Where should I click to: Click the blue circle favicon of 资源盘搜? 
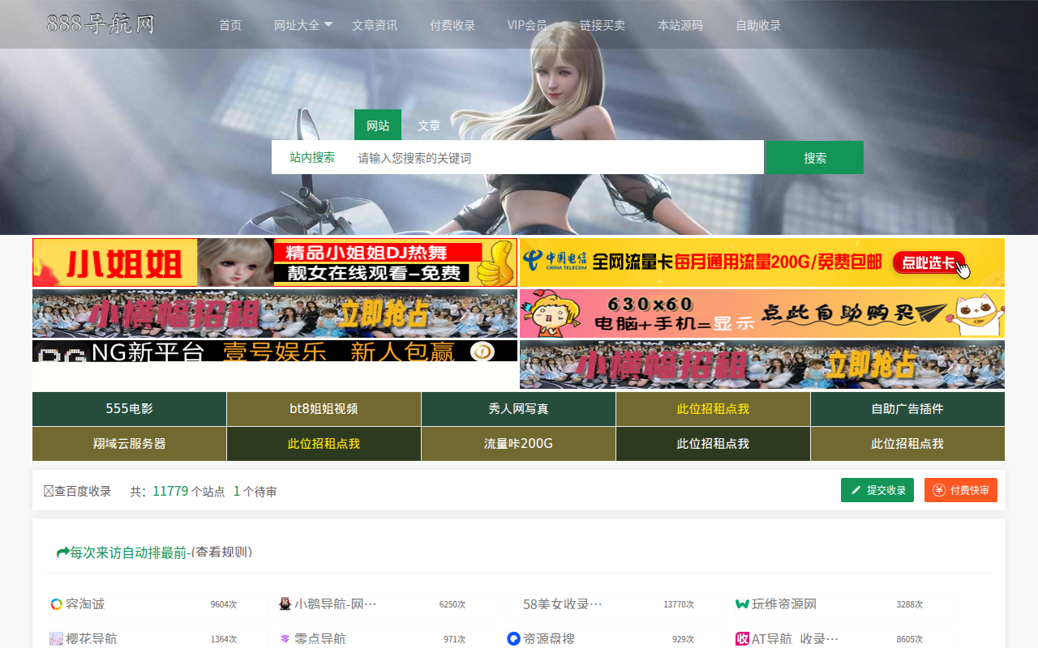coord(513,639)
